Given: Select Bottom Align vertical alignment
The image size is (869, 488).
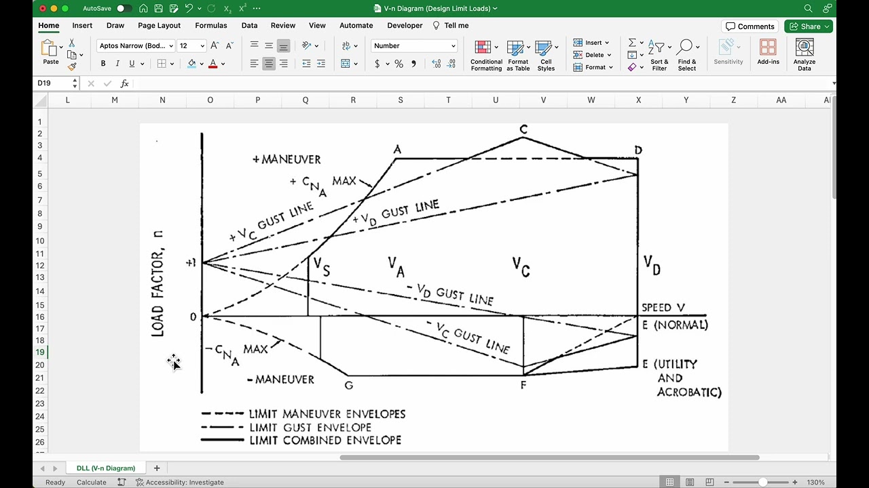Looking at the screenshot, I should tap(284, 45).
